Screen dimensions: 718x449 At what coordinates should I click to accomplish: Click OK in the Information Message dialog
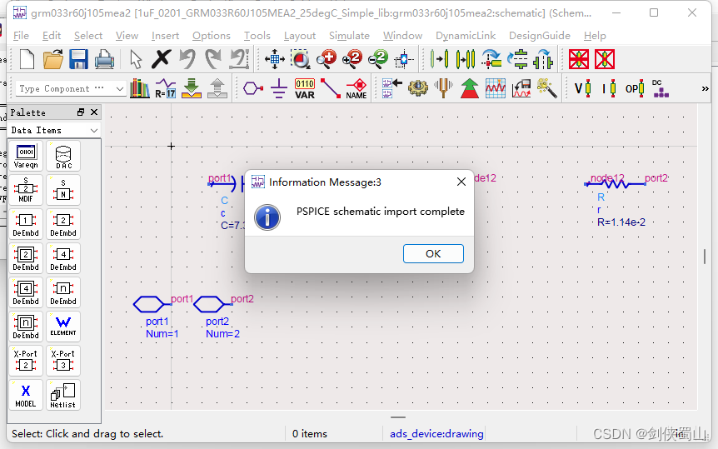pyautogui.click(x=433, y=254)
